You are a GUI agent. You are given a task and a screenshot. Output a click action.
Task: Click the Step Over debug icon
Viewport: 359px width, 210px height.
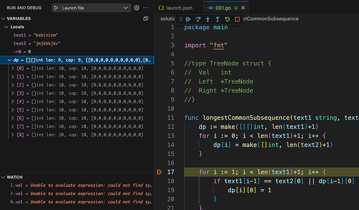(x=198, y=19)
